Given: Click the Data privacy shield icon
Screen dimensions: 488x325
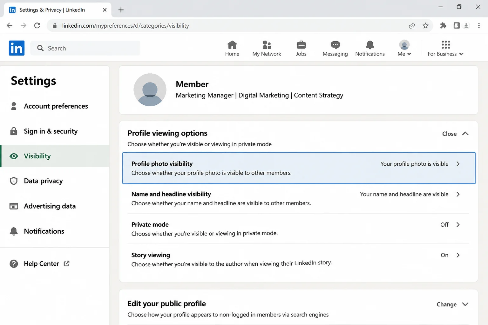Looking at the screenshot, I should tap(14, 181).
